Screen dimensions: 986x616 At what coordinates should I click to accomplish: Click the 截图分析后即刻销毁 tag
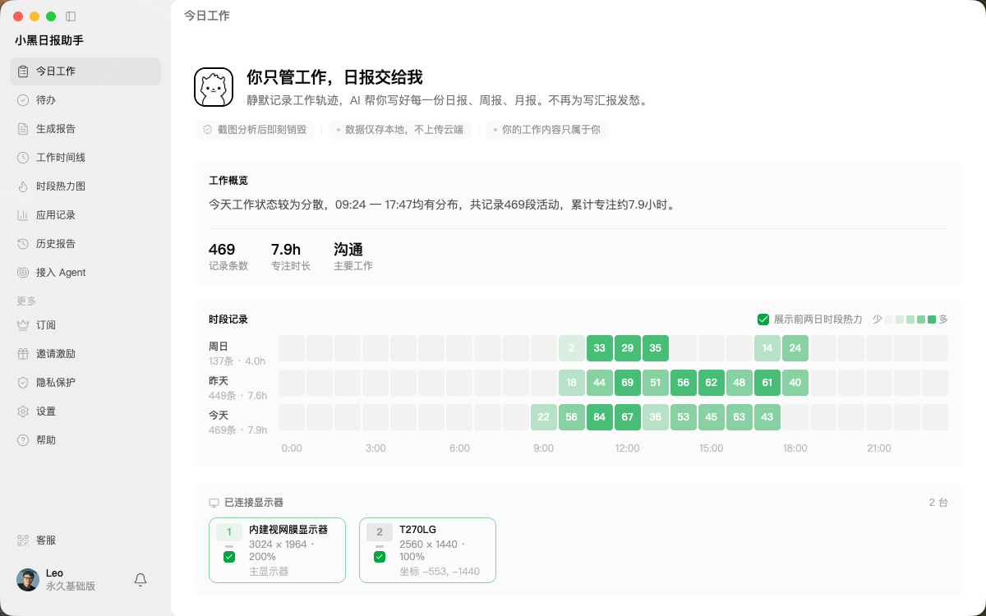(255, 130)
